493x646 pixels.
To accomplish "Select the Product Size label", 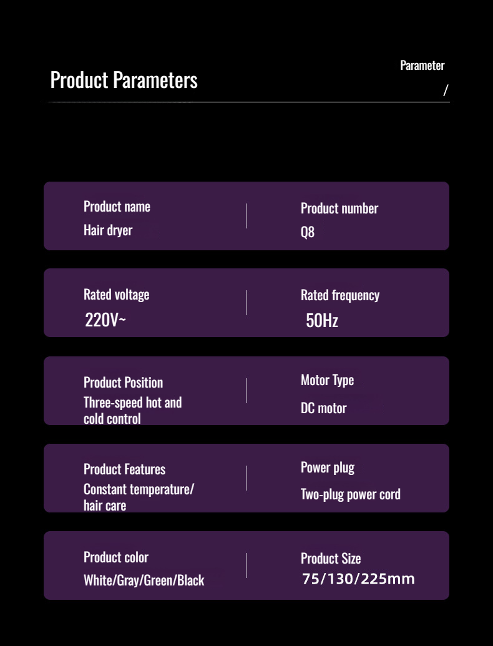I will [330, 559].
